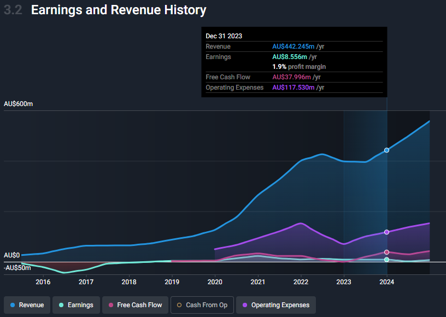This screenshot has width=446, height=317.
Task: Select the 2019 year on the timeline
Action: [172, 282]
